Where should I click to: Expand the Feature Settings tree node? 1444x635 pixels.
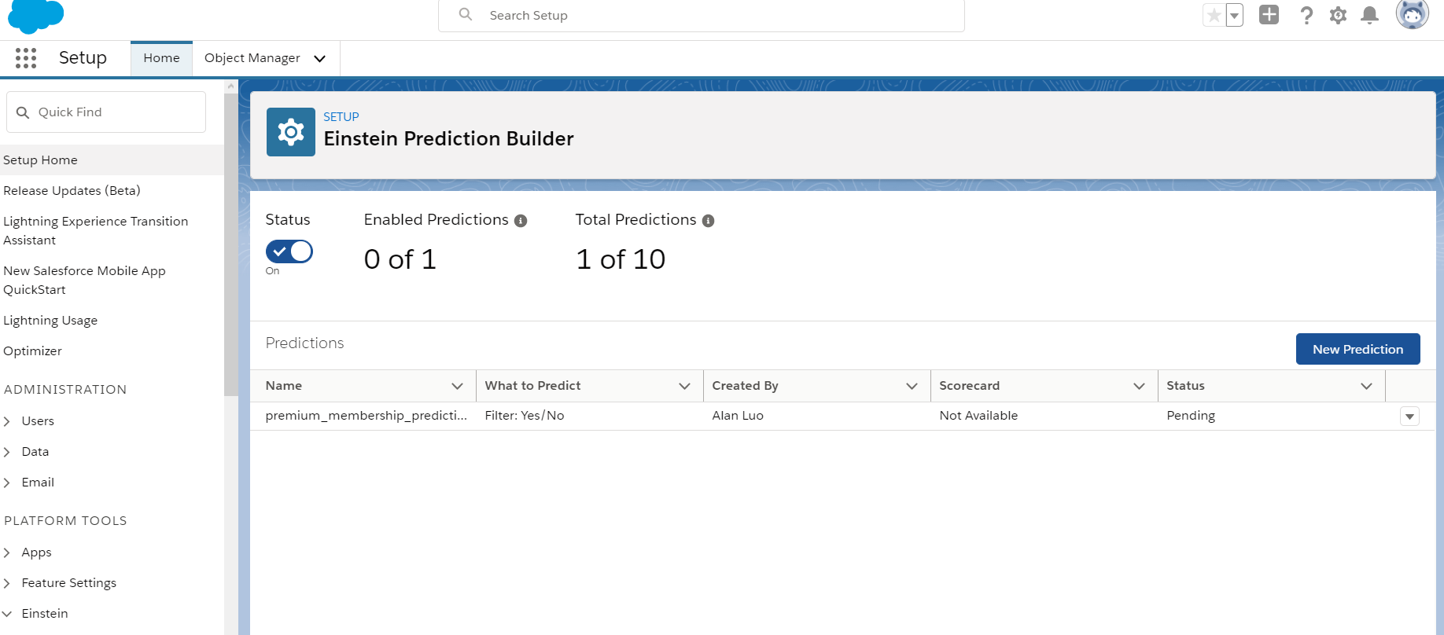7,583
